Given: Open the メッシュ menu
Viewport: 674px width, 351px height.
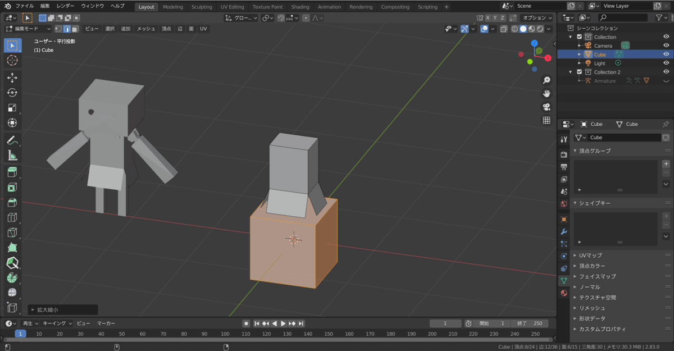Looking at the screenshot, I should (146, 29).
